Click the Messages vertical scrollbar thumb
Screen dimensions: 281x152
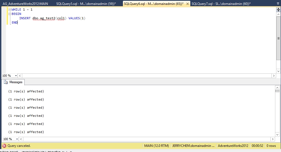click(x=277, y=91)
